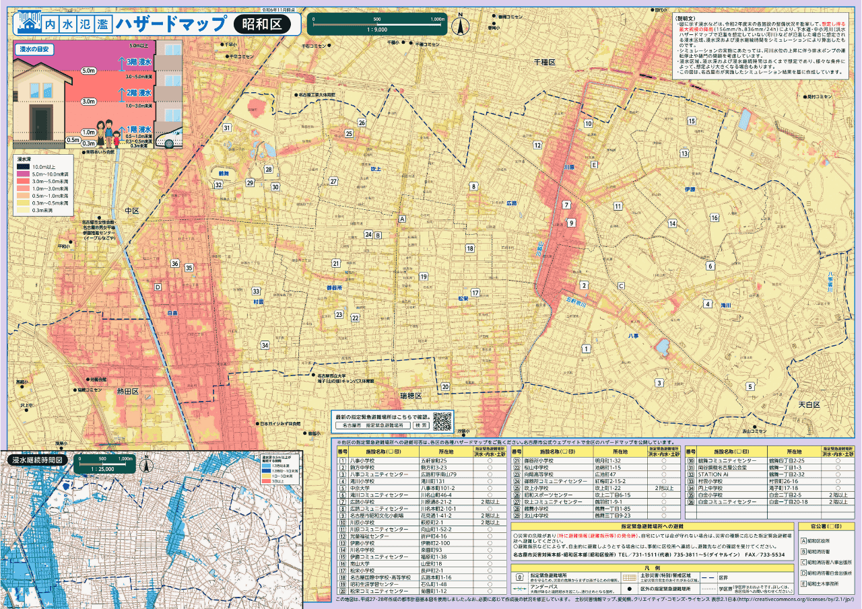Viewport: 862px width, 609px height.
Task: Click the 浸水継続時間図 inset title label
Action: (x=37, y=460)
